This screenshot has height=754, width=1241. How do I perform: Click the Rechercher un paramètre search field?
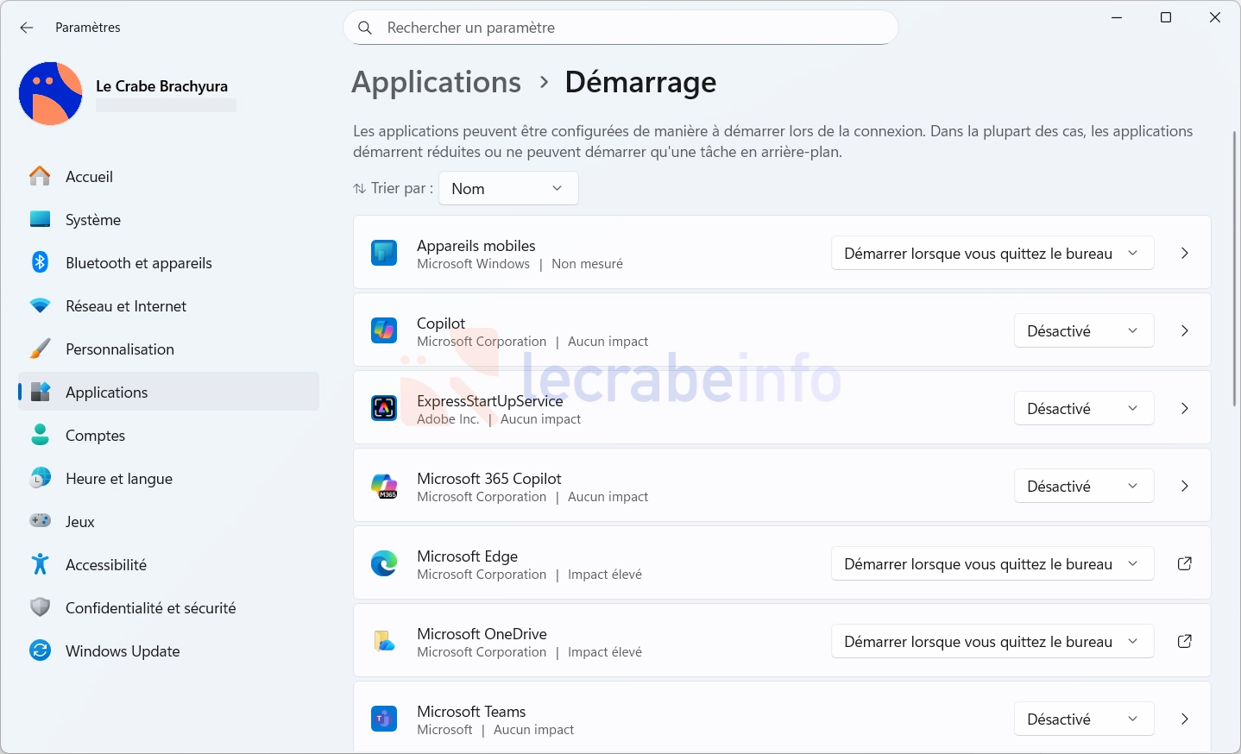[621, 28]
